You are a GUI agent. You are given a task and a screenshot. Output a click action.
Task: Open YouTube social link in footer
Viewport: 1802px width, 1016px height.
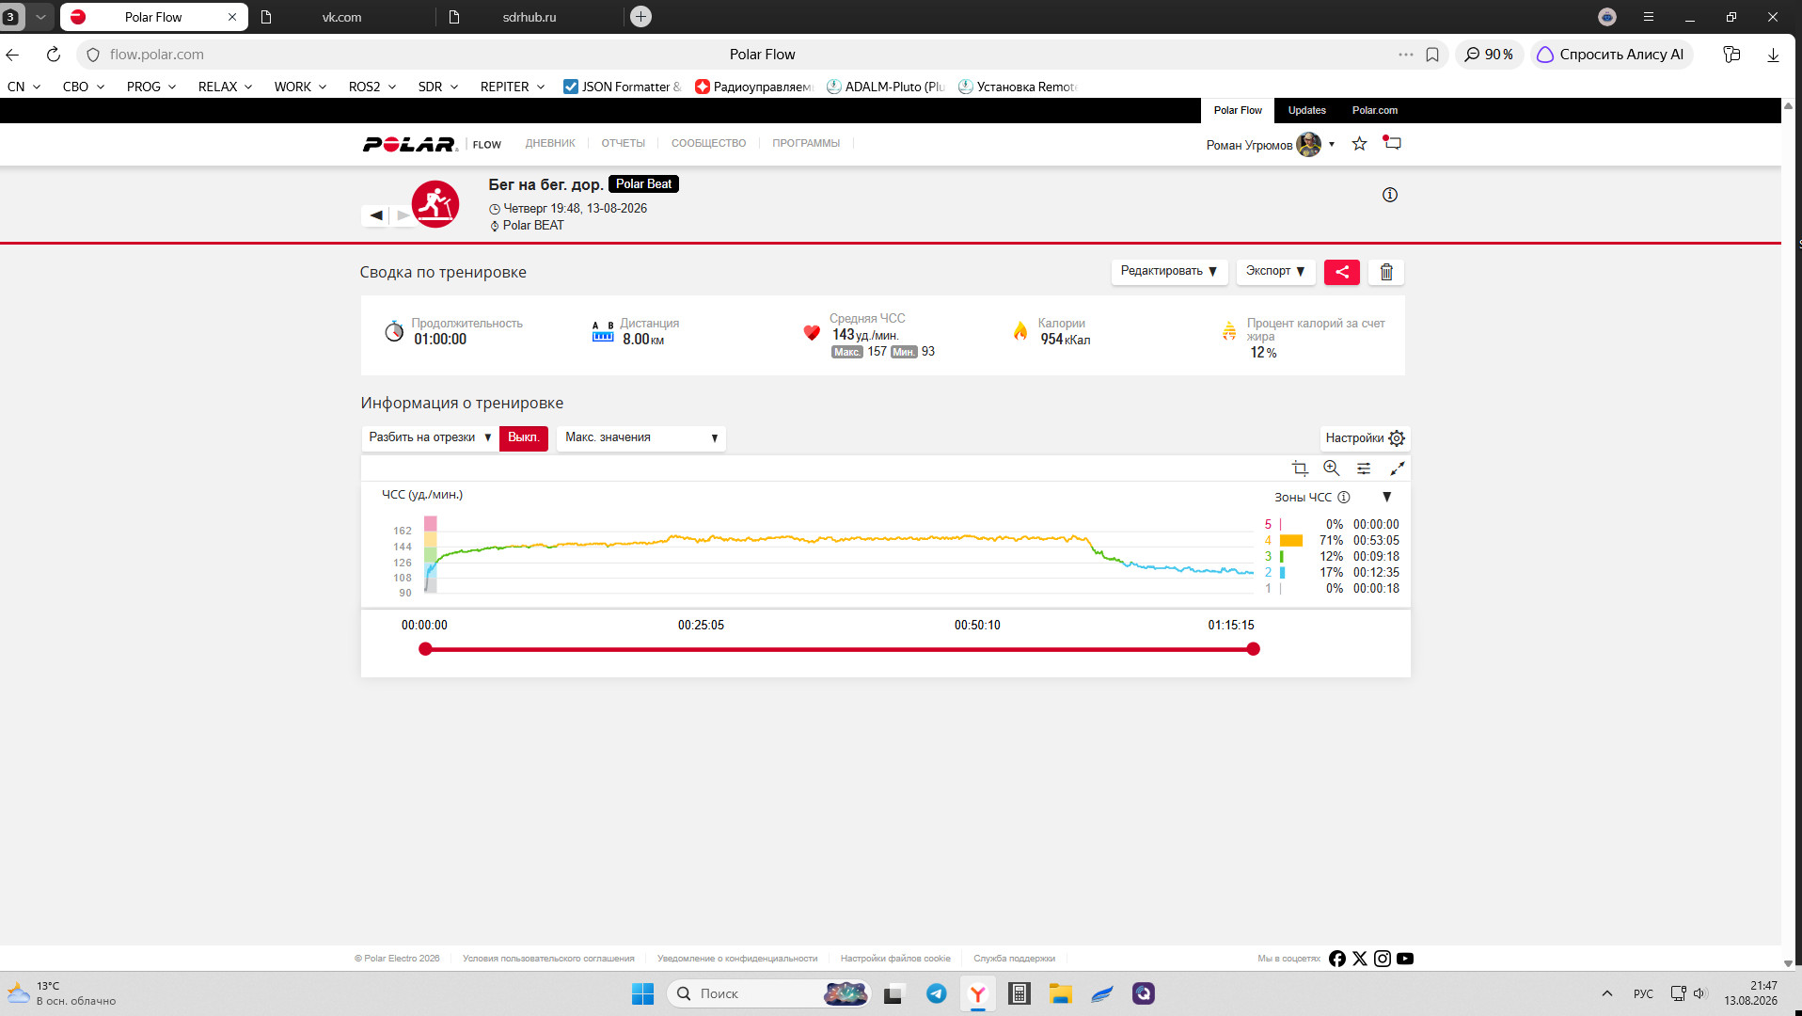[1405, 959]
